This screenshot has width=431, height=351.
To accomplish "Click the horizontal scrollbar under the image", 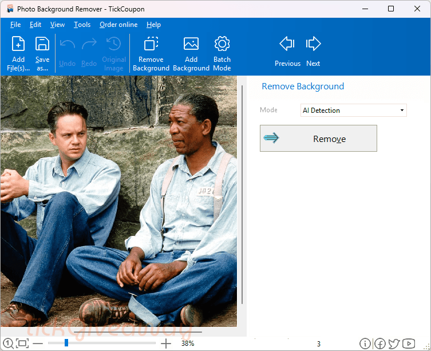I will [137, 332].
